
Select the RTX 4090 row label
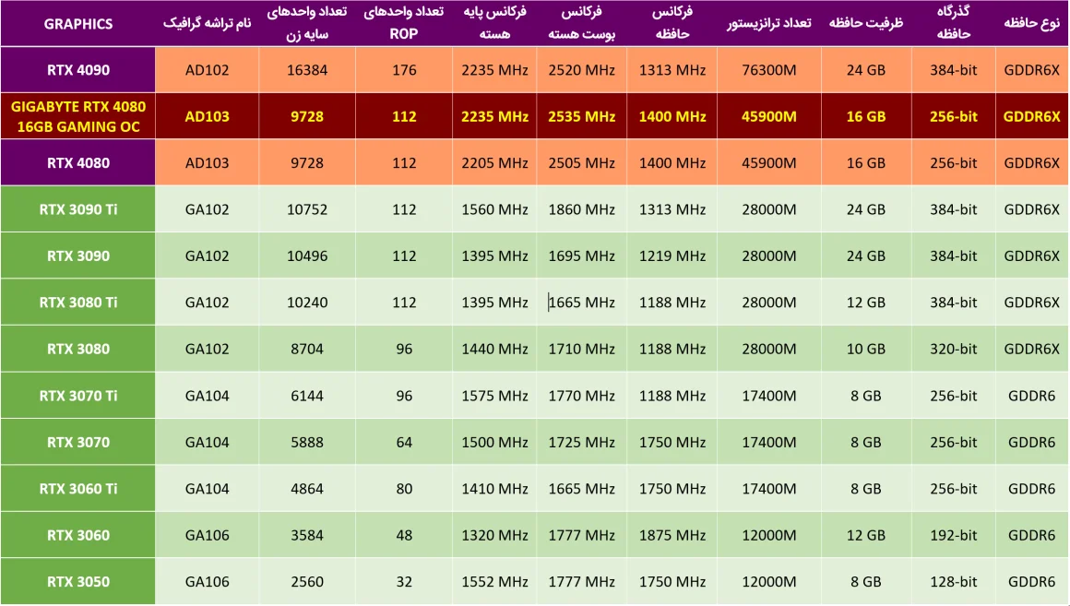[x=77, y=69]
